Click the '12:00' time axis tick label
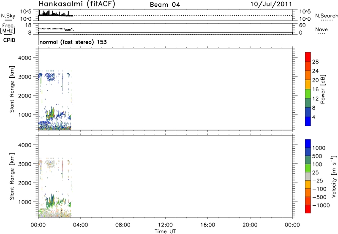 165,225
